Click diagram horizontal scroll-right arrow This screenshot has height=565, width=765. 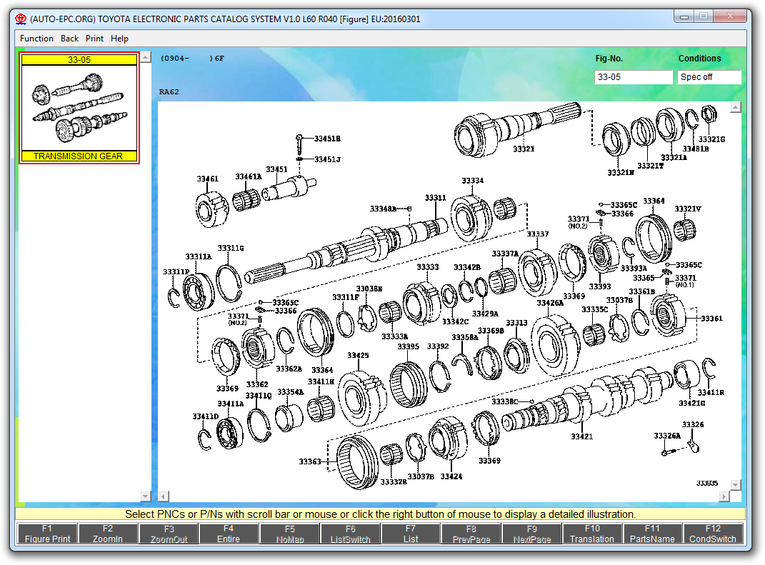pyautogui.click(x=724, y=496)
